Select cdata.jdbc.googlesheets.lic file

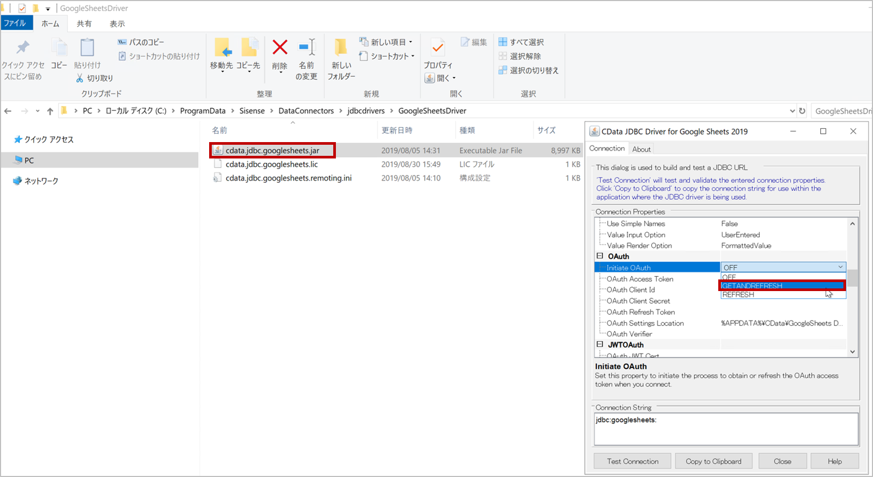coord(271,164)
